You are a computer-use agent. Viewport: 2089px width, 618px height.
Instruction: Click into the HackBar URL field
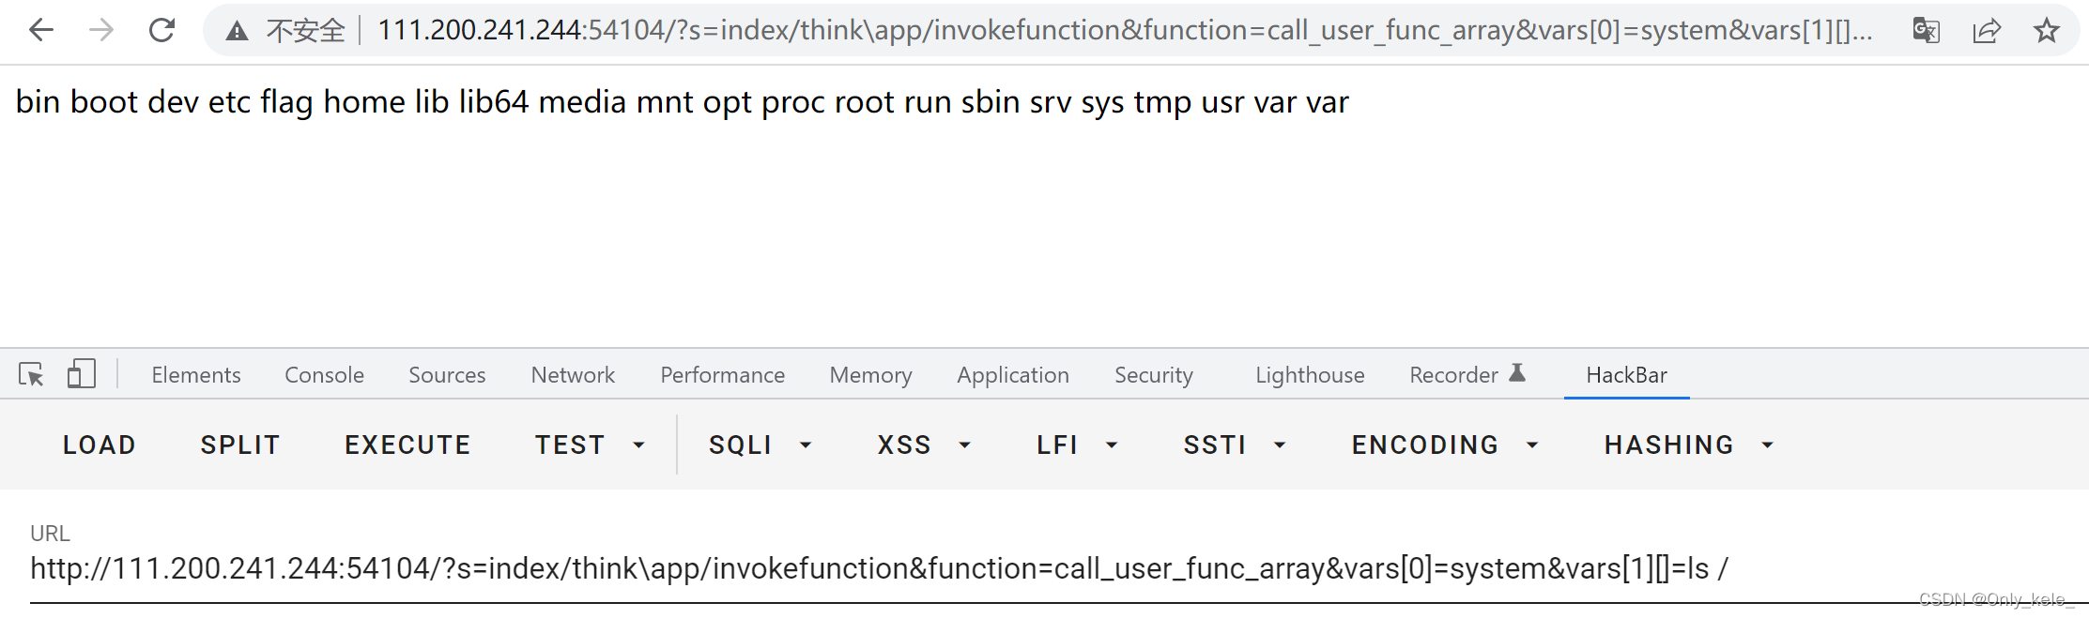(x=1059, y=568)
